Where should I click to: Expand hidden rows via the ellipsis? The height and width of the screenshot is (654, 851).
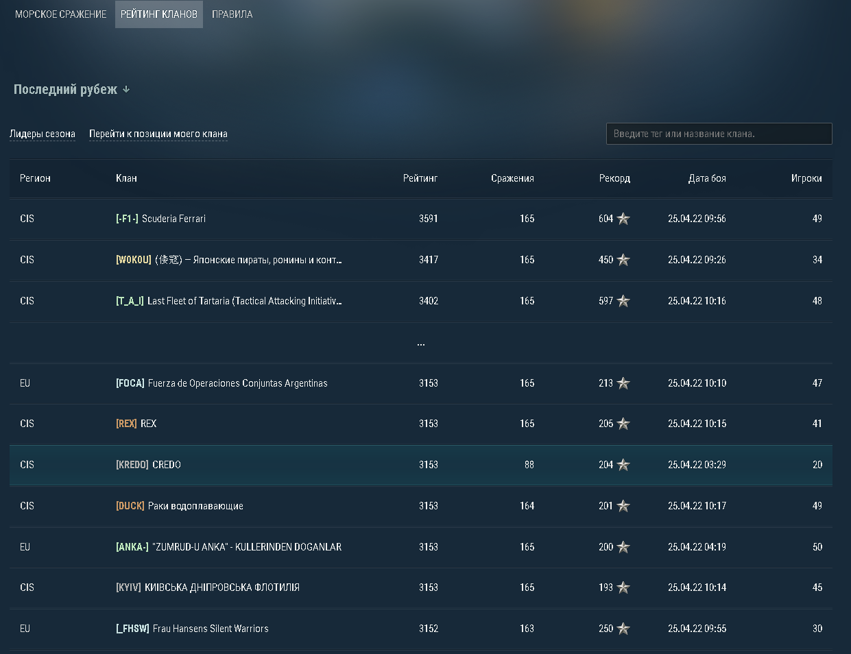420,343
